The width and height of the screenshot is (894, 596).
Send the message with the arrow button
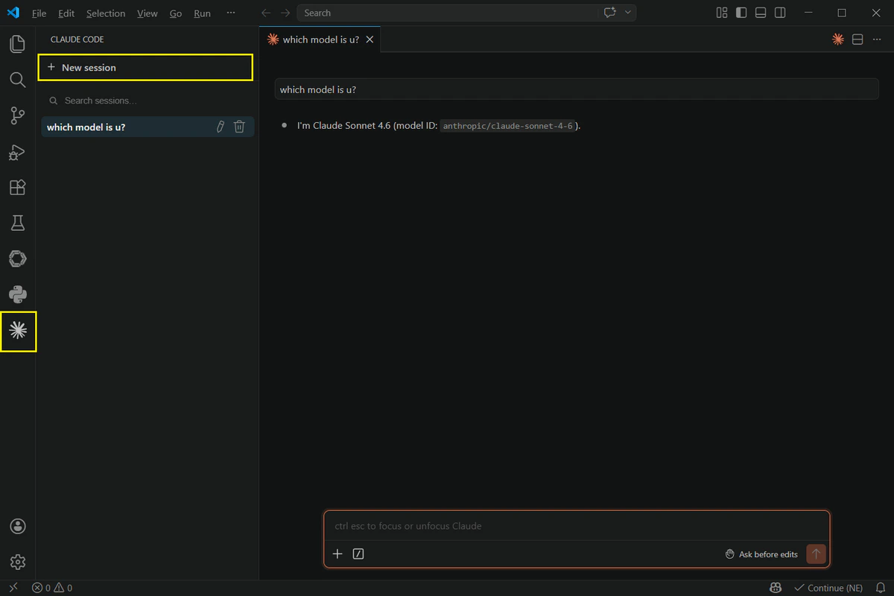pos(816,554)
